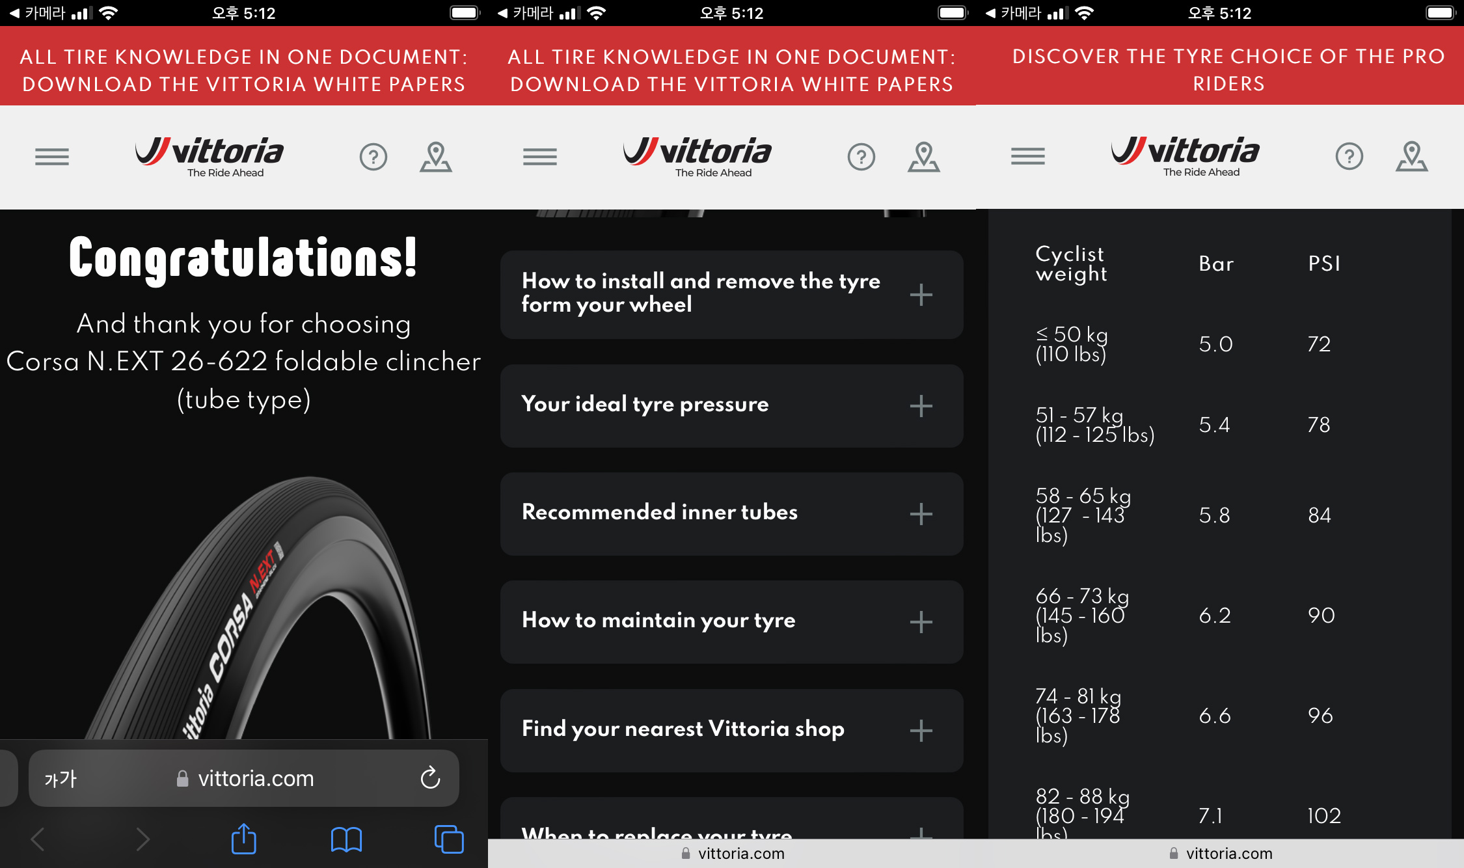The image size is (1464, 868).
Task: Click 'Congratulations!' heading
Action: (x=243, y=259)
